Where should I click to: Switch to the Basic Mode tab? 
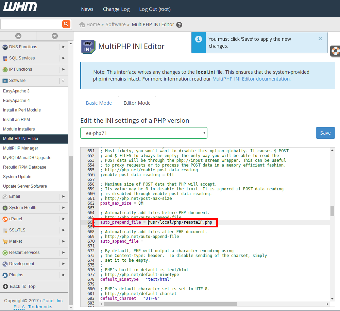point(99,103)
